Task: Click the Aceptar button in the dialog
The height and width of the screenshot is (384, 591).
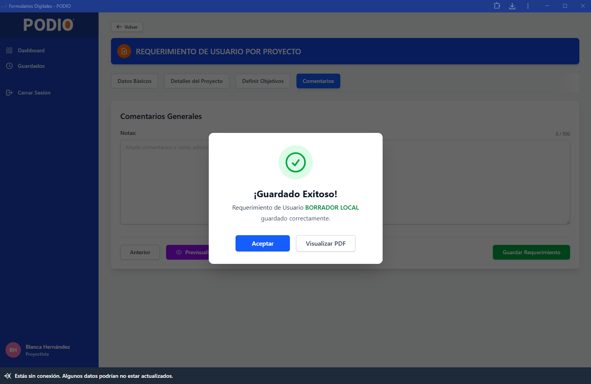Action: pyautogui.click(x=263, y=243)
